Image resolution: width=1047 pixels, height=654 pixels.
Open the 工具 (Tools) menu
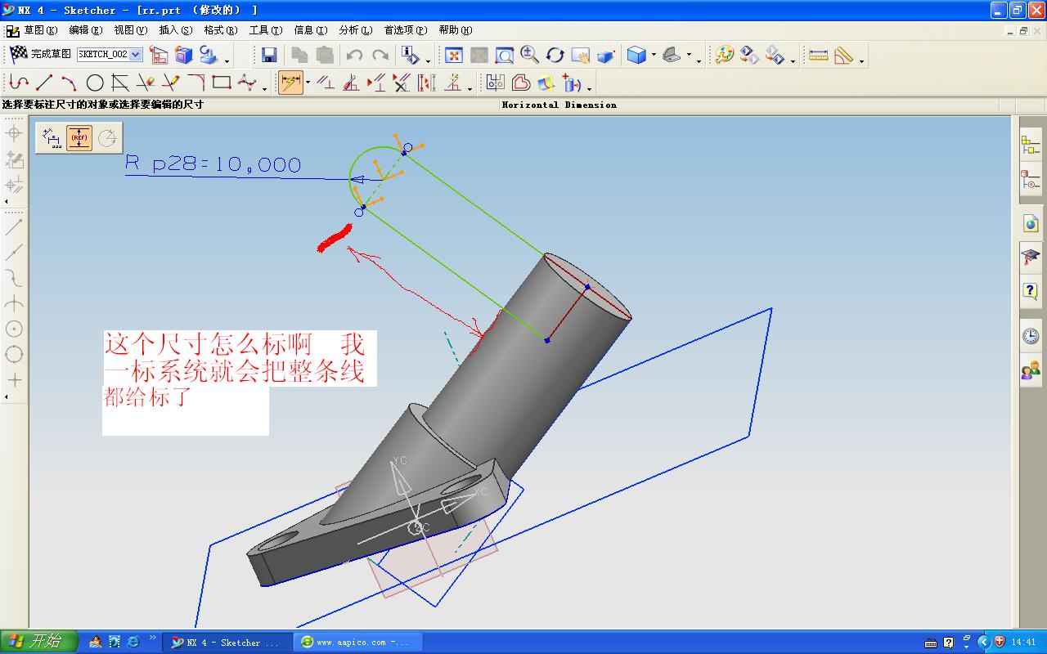(x=266, y=30)
